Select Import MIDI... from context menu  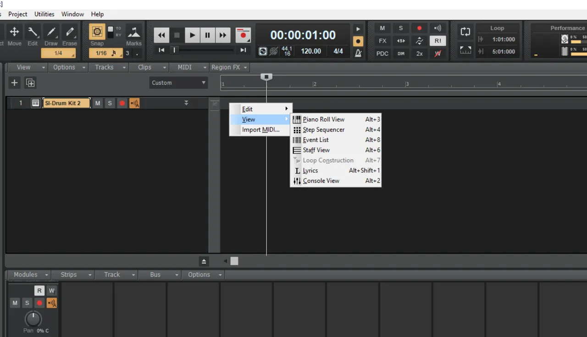(x=260, y=130)
